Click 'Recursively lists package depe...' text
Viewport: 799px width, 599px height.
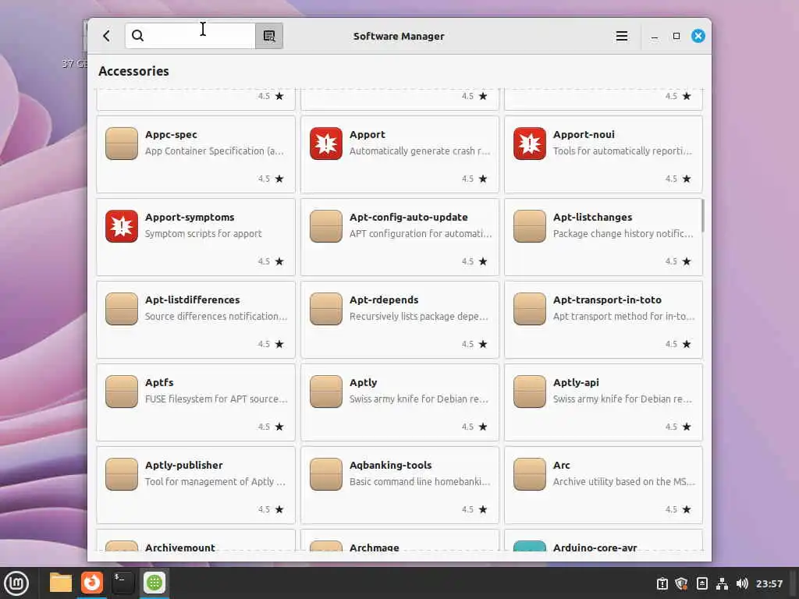[419, 316]
